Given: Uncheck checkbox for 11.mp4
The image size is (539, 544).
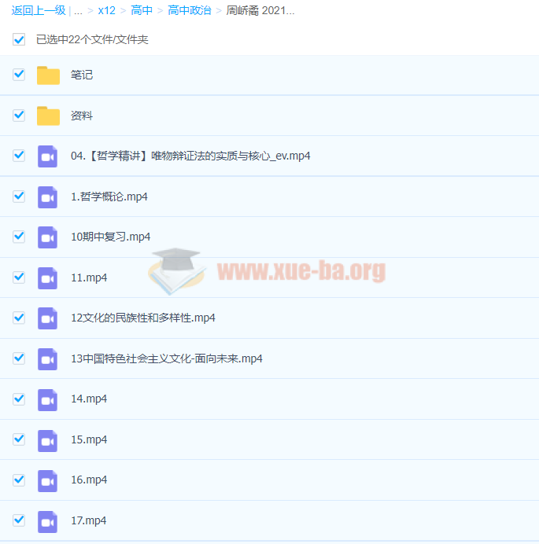Looking at the screenshot, I should point(19,277).
